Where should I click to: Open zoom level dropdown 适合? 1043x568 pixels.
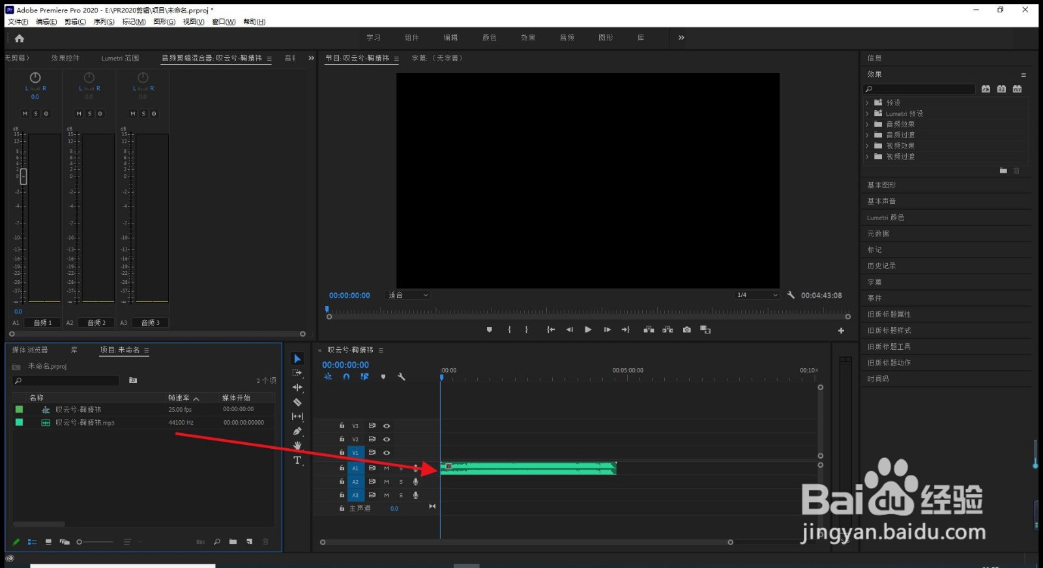point(407,295)
